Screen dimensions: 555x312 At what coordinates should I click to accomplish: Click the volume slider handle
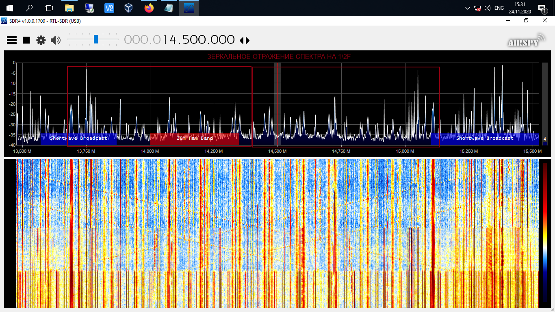(96, 39)
